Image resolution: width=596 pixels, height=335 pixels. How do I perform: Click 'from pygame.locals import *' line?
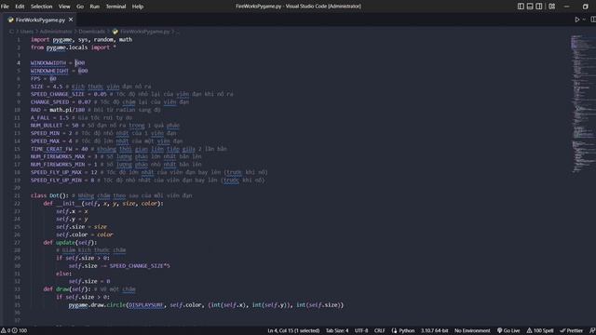(74, 47)
